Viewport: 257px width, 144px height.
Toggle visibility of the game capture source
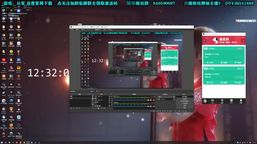pyautogui.click(x=110, y=102)
